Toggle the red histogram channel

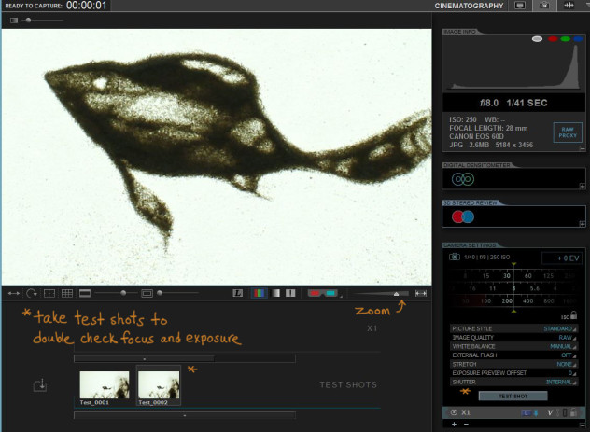click(552, 39)
